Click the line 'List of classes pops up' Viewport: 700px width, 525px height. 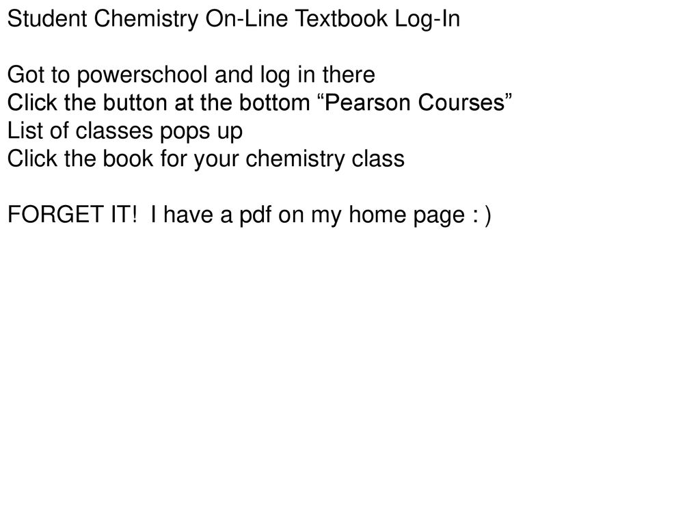coord(125,132)
